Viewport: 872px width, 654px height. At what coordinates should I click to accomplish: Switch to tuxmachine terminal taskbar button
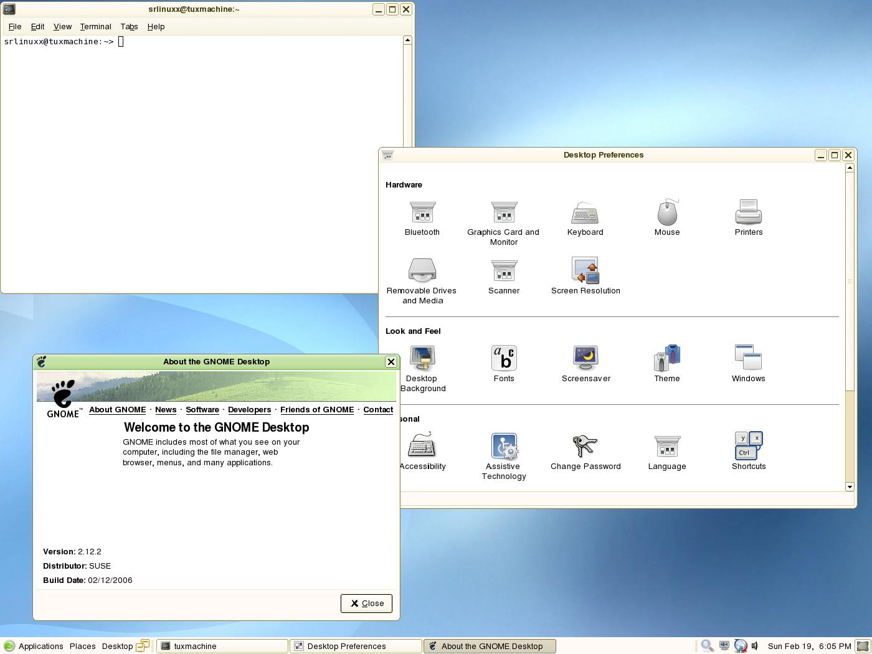click(222, 646)
